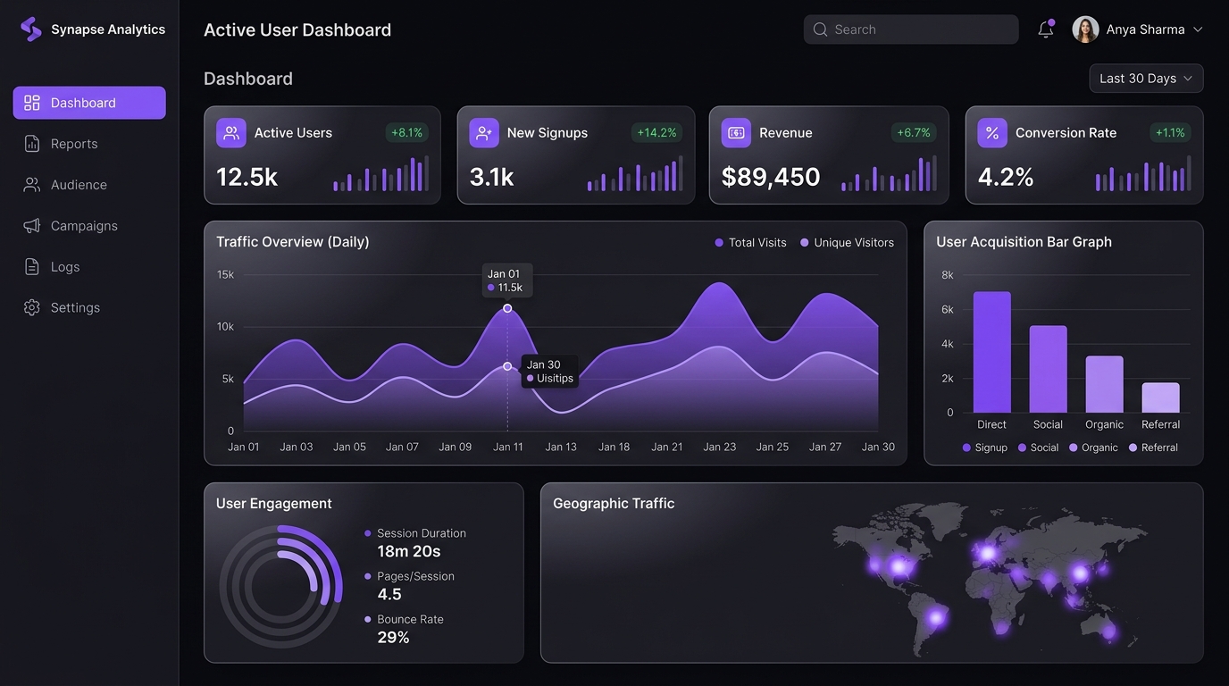The width and height of the screenshot is (1229, 686).
Task: Click the 3.1k New Signups value
Action: pos(491,177)
